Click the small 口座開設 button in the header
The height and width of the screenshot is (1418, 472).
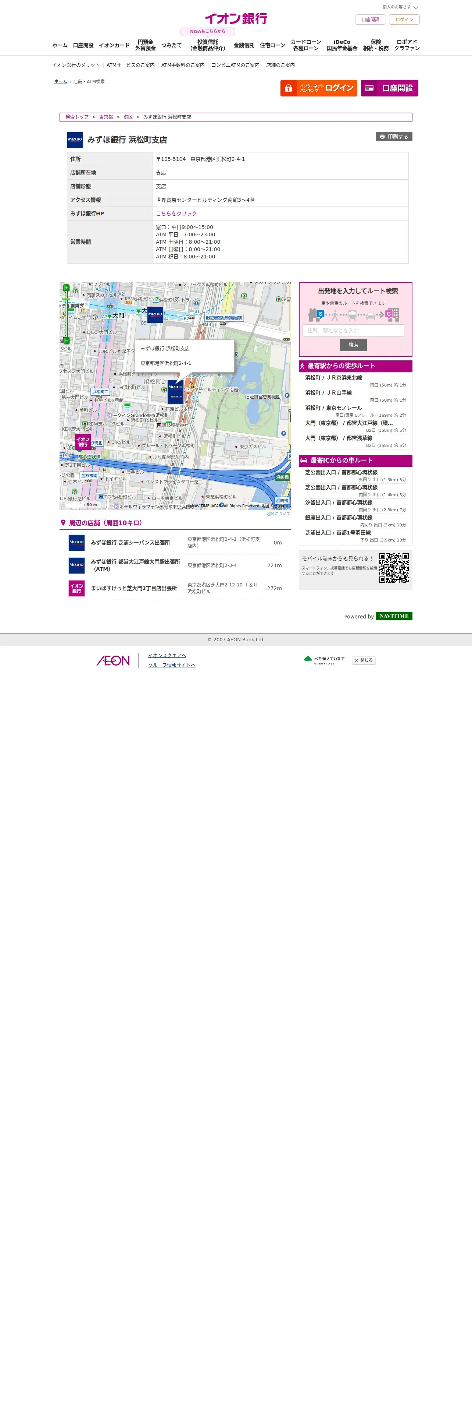370,19
